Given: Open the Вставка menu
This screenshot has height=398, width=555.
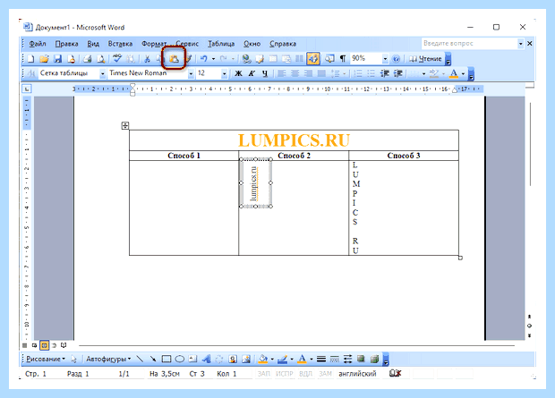Looking at the screenshot, I should 120,44.
